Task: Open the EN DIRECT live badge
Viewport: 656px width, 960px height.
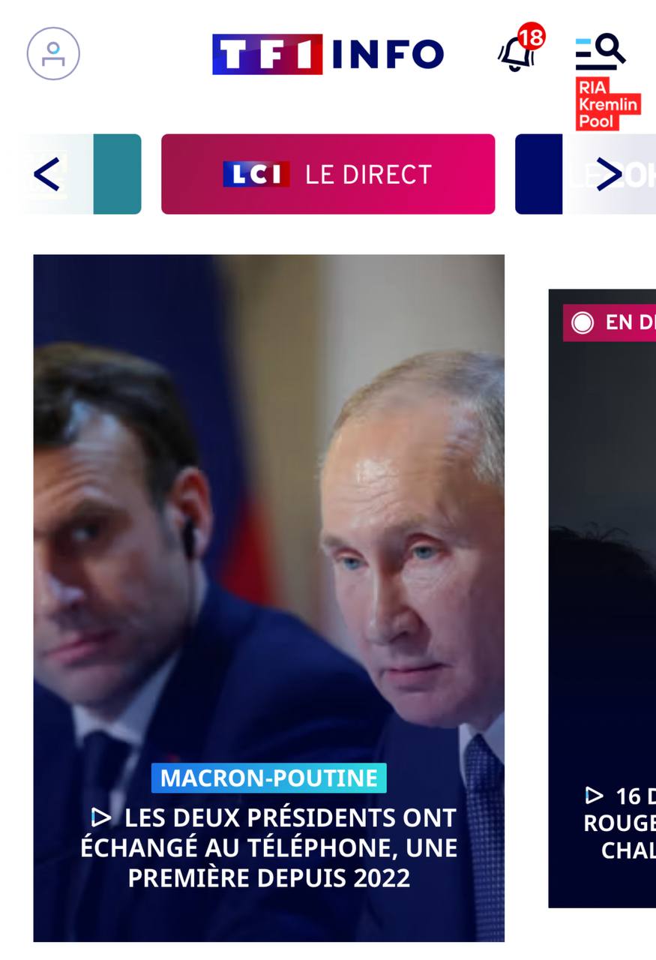Action: [x=610, y=322]
